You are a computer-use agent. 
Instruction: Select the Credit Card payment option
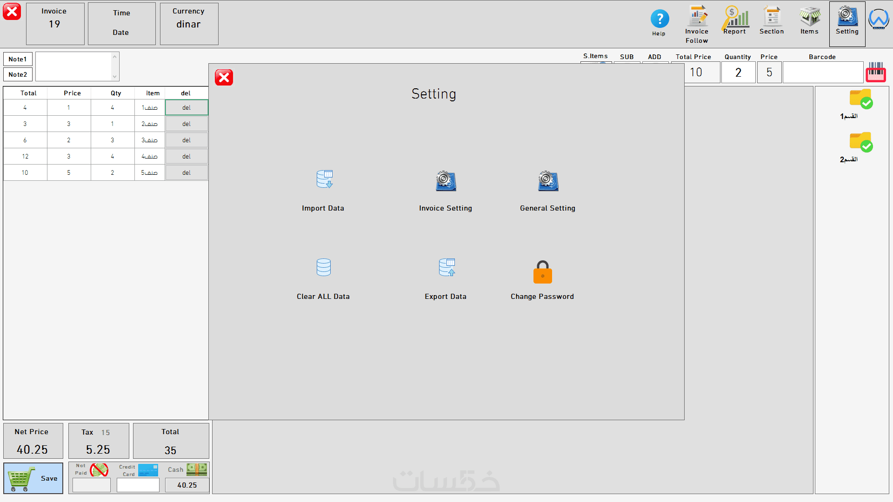coord(148,470)
